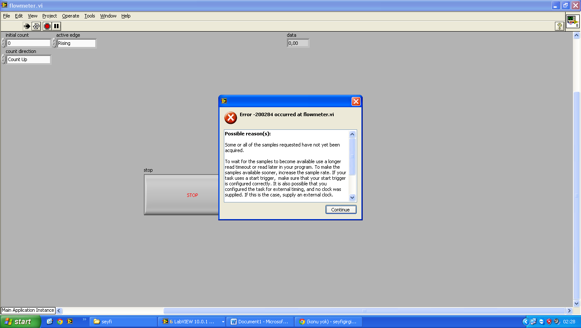Click the initial count numeric field
Screen dimensions: 581x328
pos(29,43)
